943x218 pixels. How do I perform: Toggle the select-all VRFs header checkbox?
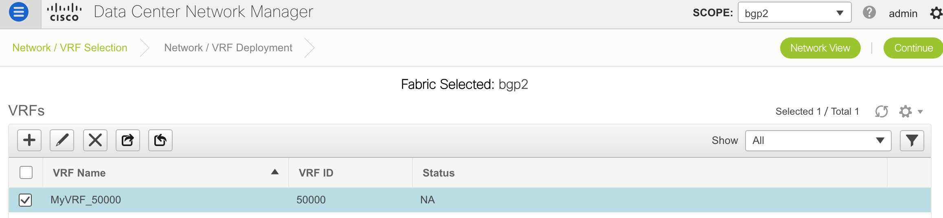(26, 172)
